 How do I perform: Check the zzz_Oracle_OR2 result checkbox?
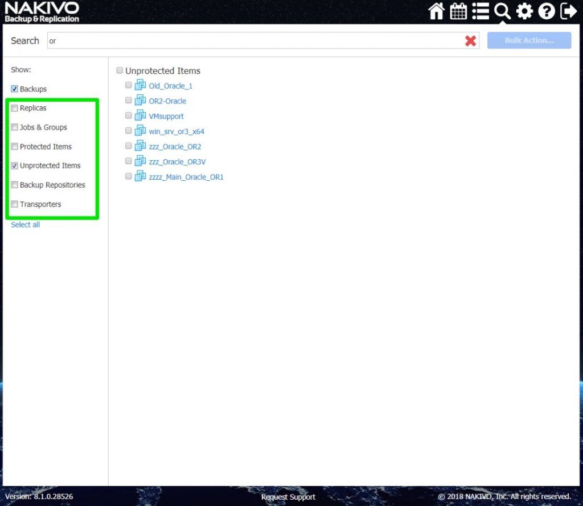tap(129, 146)
